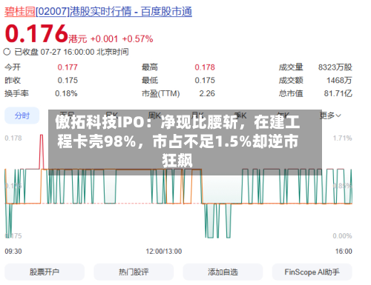The height and width of the screenshot is (285, 371).
Task: Click the +0.001 price change value
Action: click(x=104, y=39)
